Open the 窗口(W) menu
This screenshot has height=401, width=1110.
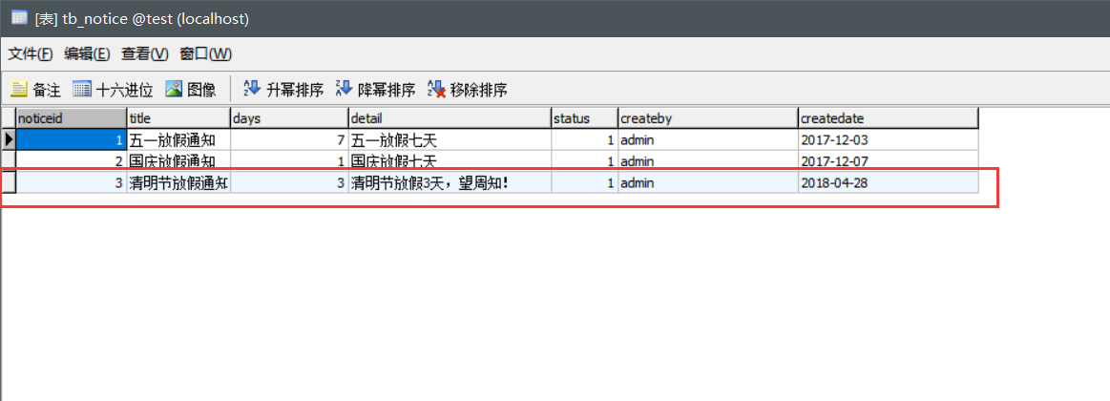[x=206, y=53]
